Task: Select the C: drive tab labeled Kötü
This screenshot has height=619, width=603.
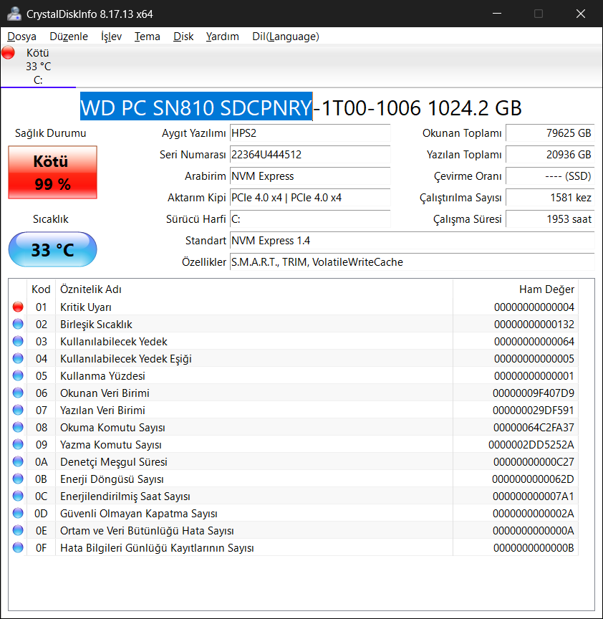Action: coord(38,67)
